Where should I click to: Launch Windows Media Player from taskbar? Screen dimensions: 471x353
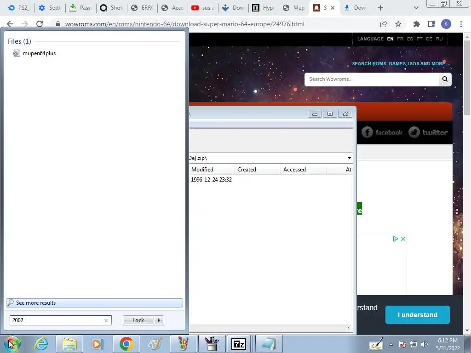point(98,344)
